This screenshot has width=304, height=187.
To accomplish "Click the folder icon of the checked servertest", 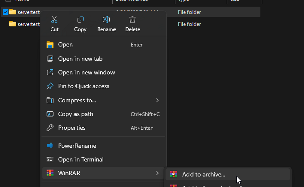I will 13,12.
